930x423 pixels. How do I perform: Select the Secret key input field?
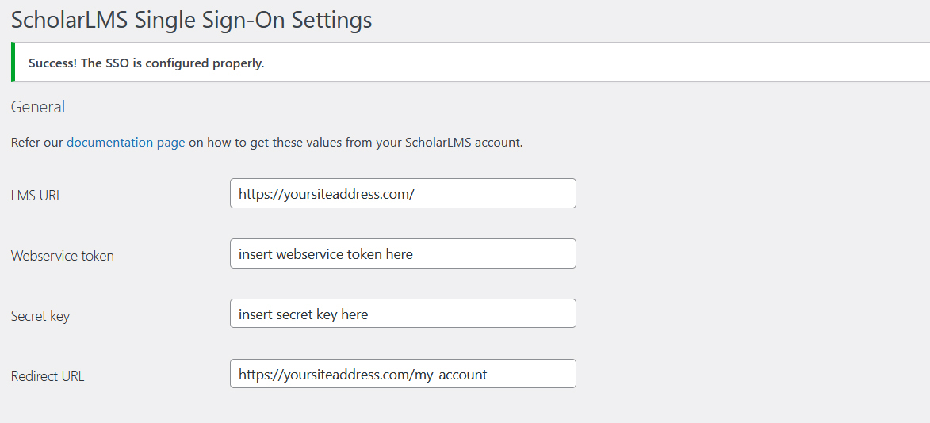[x=403, y=314]
